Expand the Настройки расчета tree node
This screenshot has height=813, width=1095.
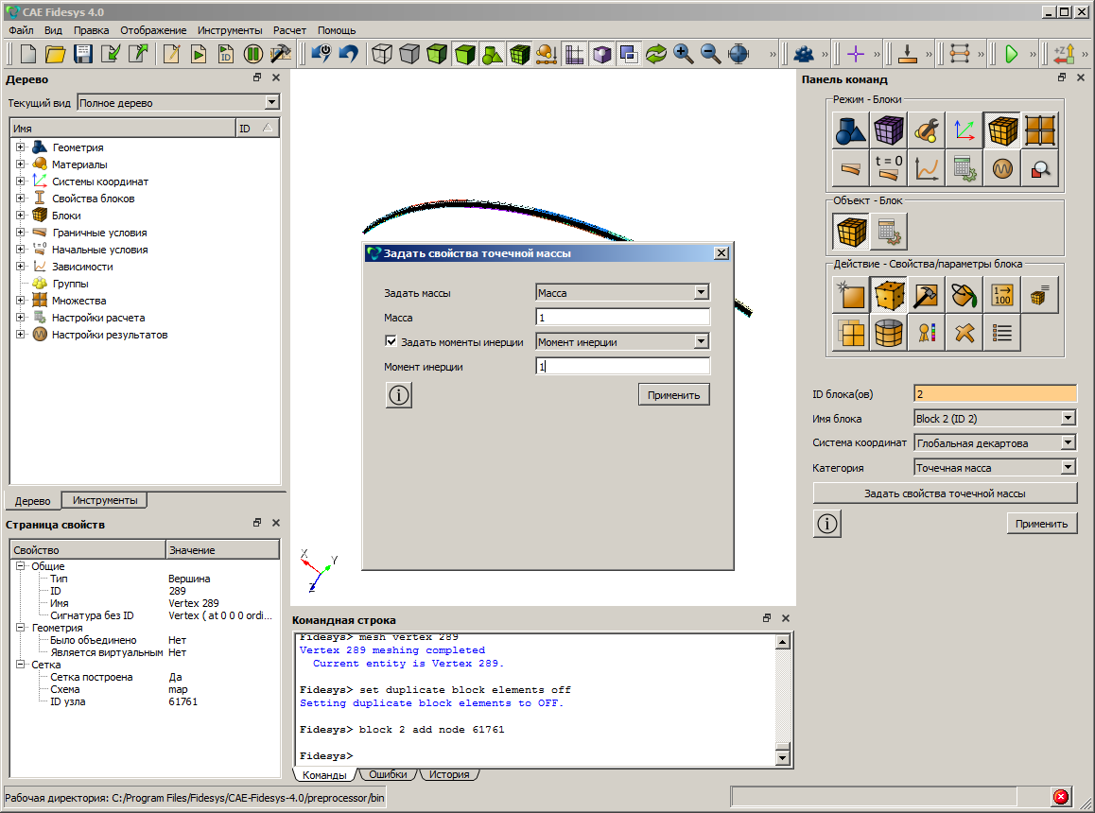[21, 318]
